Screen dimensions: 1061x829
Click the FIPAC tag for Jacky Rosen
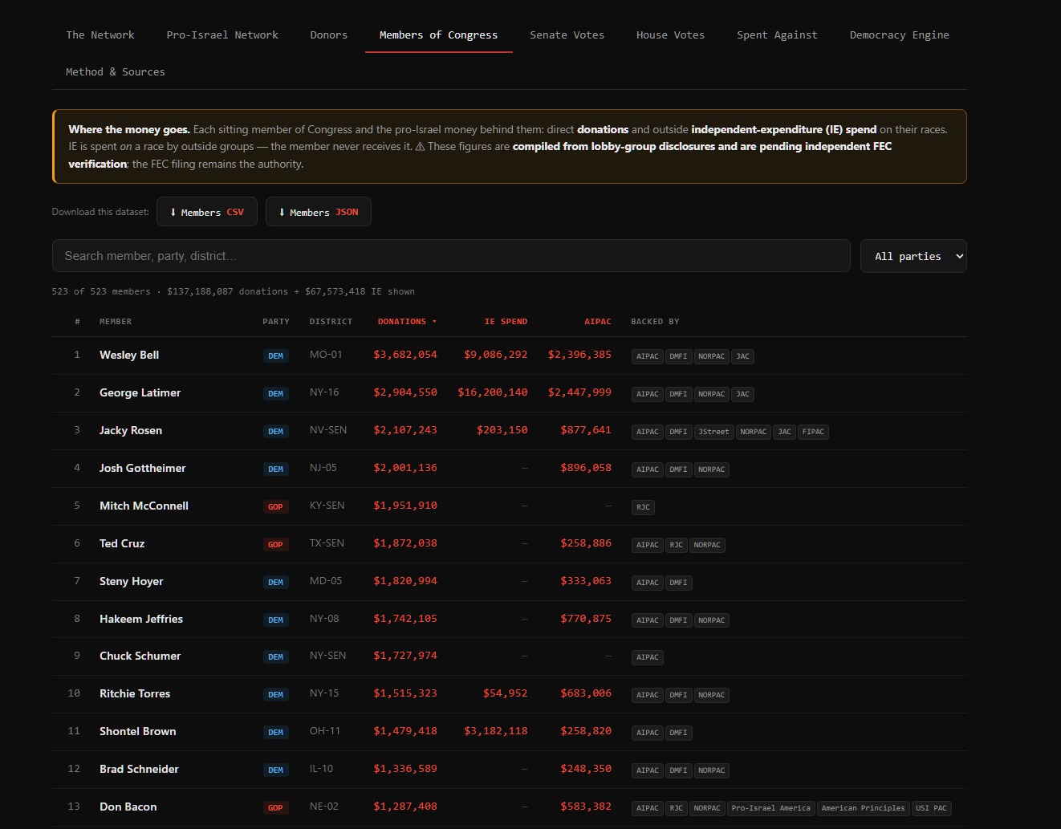(813, 432)
